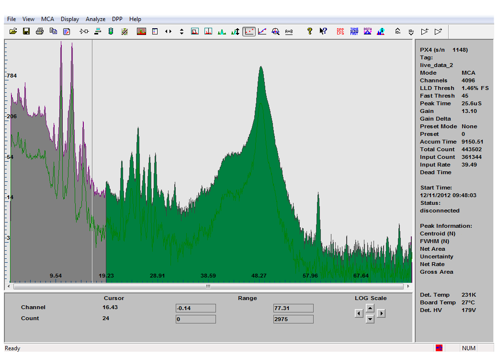Viewport: 498px width, 356px height.
Task: Click the Range channel field showing -0.14
Action: pyautogui.click(x=196, y=308)
